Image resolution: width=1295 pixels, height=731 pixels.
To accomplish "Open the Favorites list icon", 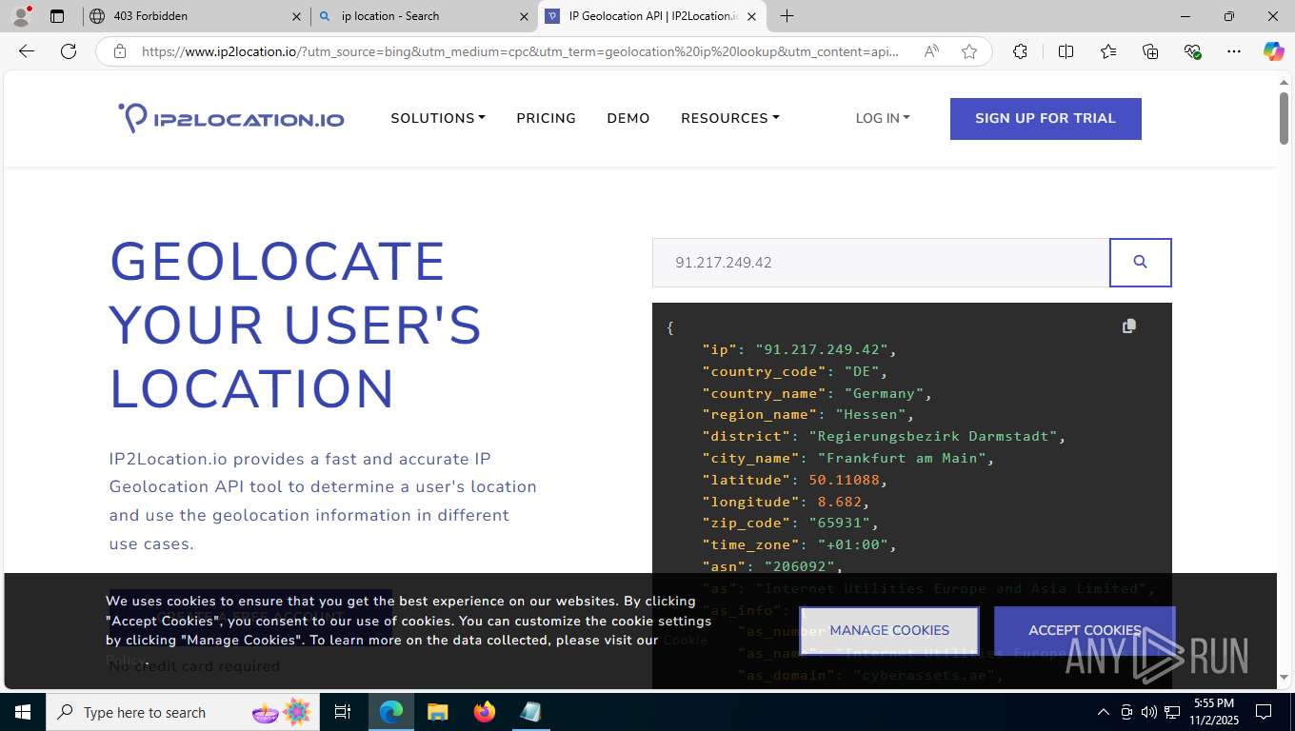I will coord(1108,51).
